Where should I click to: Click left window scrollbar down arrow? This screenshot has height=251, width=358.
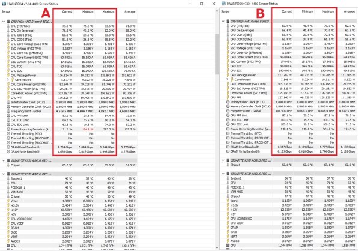[217, 247]
